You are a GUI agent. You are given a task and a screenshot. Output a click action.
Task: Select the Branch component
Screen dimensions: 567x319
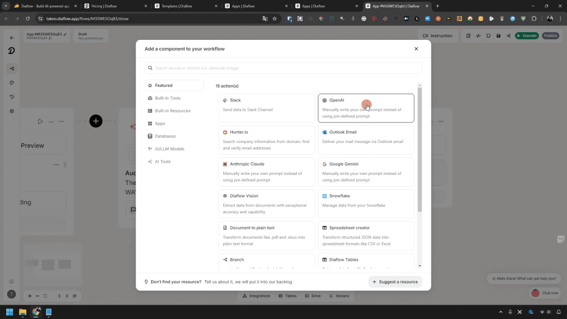pyautogui.click(x=266, y=261)
